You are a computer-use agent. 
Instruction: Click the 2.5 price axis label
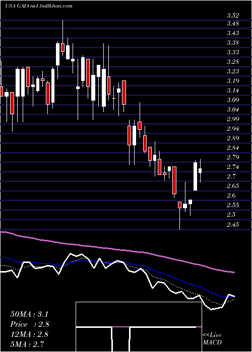point(231,214)
